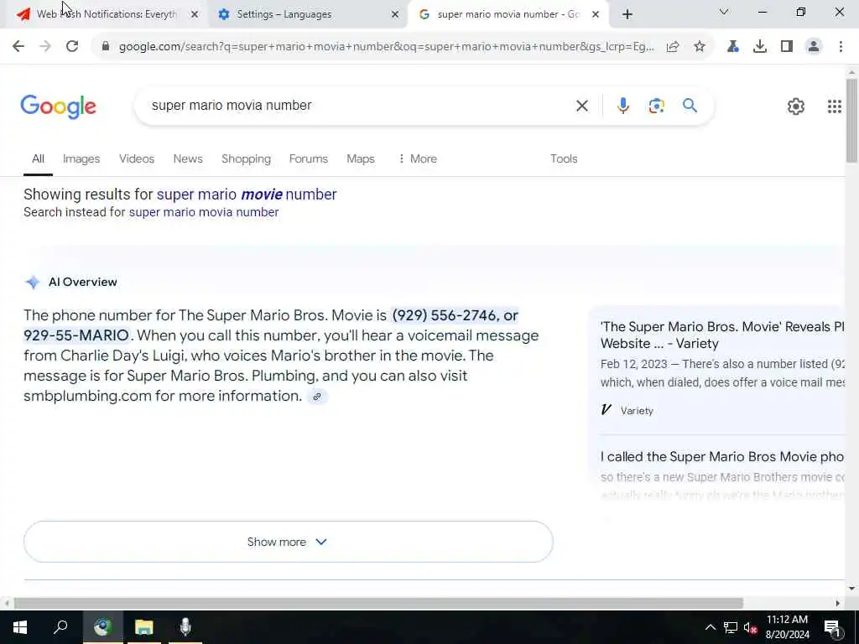Select the highlighted (929) 556-2746 number
859x644 pixels.
coord(445,315)
